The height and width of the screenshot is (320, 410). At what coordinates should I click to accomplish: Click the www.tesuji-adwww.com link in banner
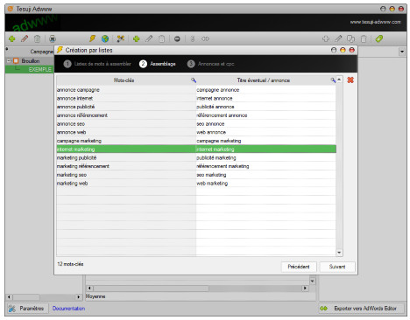[x=375, y=22]
